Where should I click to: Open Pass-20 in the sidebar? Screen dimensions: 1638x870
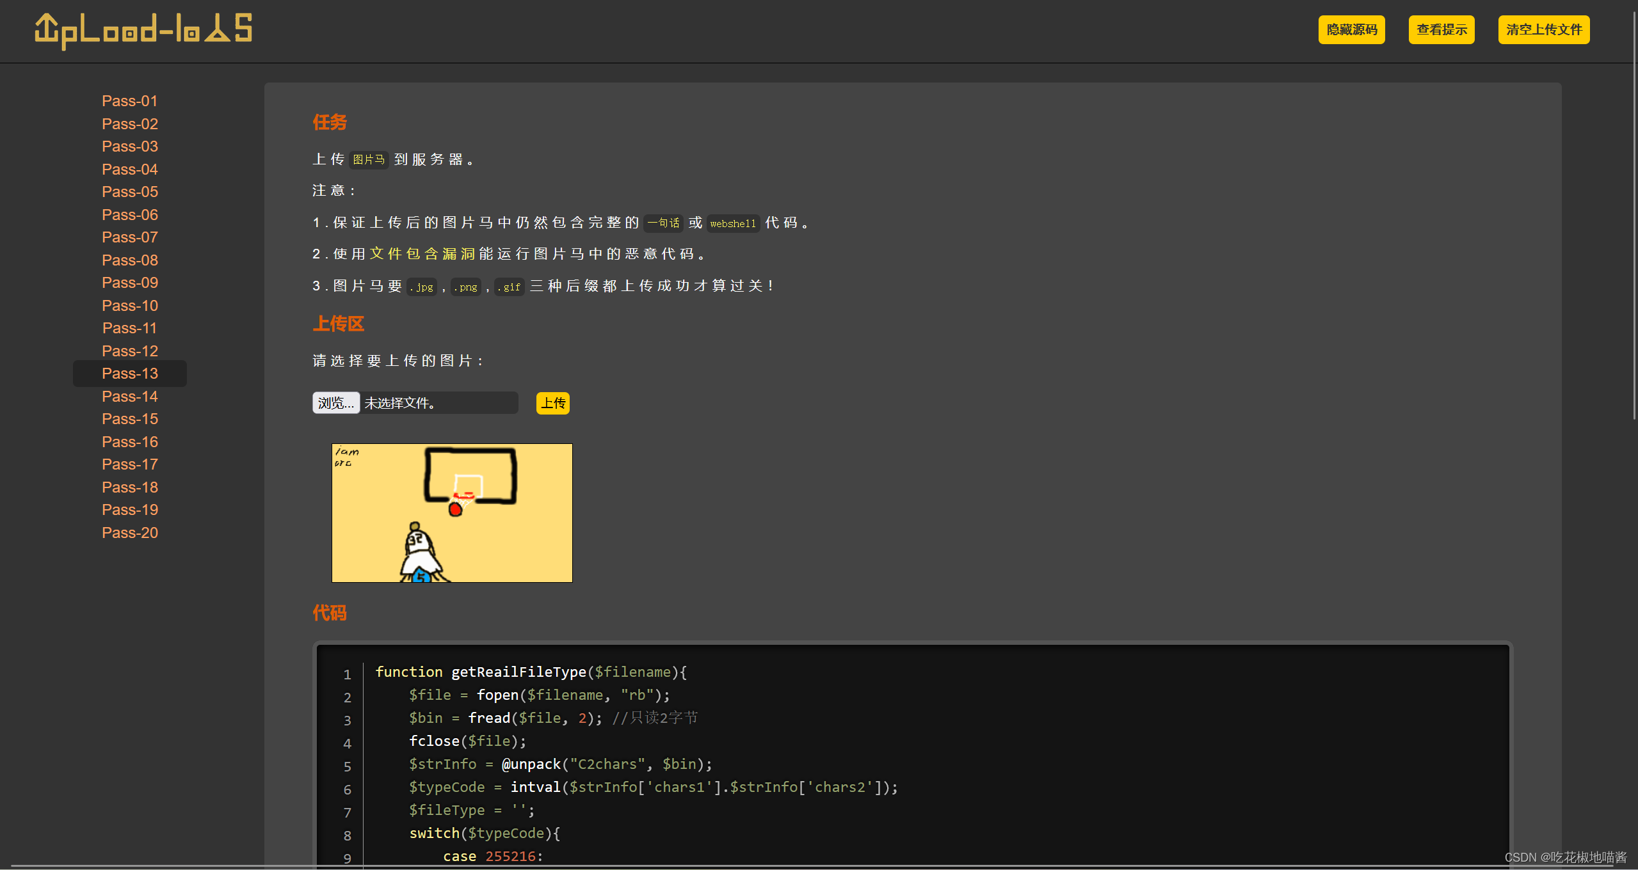click(129, 533)
